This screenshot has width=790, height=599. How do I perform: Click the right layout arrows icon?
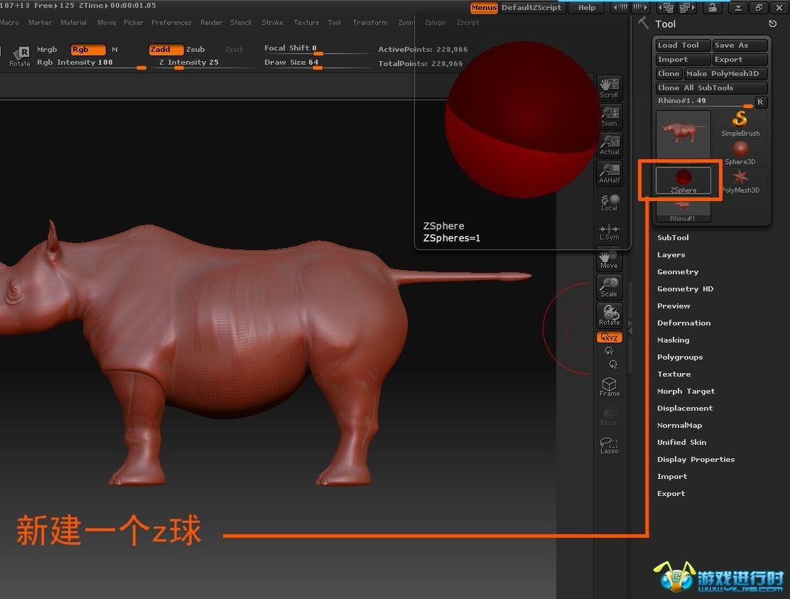pyautogui.click(x=640, y=8)
